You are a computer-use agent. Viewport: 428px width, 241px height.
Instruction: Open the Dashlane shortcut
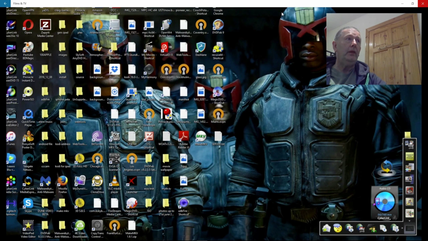coord(201,49)
